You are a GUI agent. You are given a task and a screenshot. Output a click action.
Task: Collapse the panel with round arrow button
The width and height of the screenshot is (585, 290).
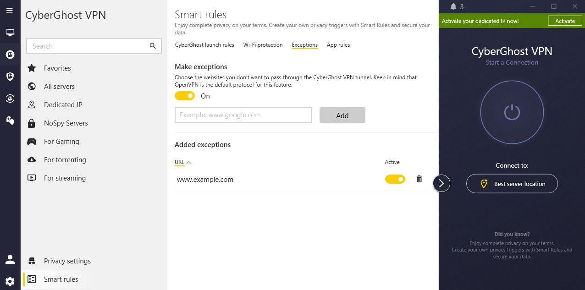(x=442, y=183)
